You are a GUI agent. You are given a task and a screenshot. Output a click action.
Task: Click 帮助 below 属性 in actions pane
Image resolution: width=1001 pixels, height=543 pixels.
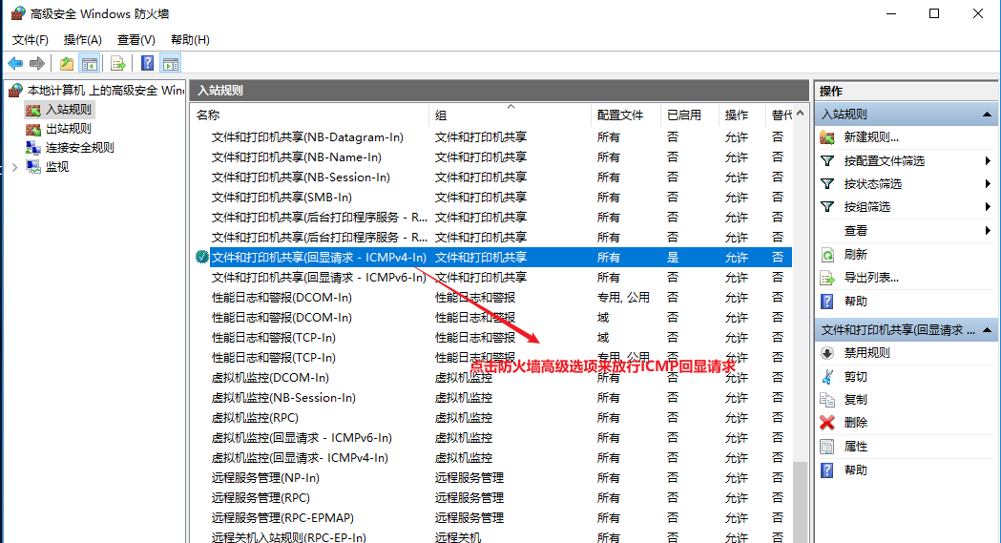tap(855, 470)
